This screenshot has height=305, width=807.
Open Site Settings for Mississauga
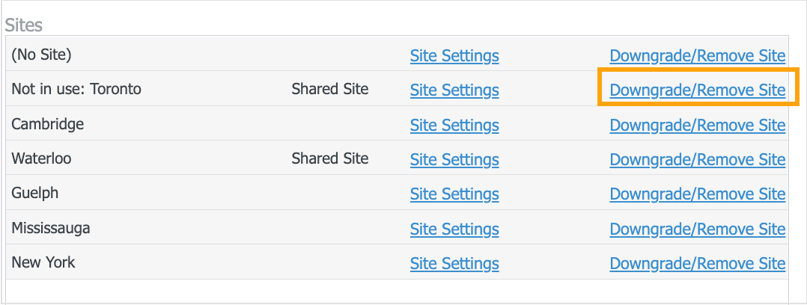tap(454, 229)
